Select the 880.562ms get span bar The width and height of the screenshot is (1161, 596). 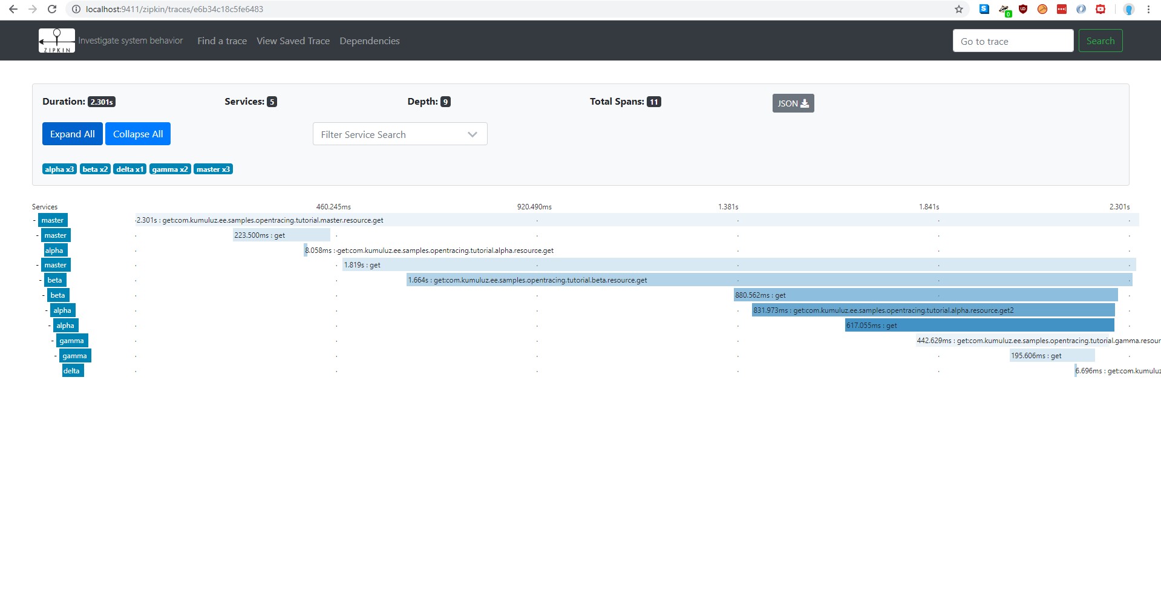point(926,295)
